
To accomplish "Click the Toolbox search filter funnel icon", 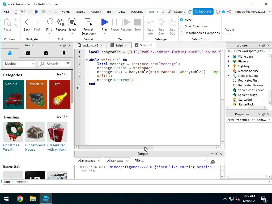I will [x=68, y=64].
